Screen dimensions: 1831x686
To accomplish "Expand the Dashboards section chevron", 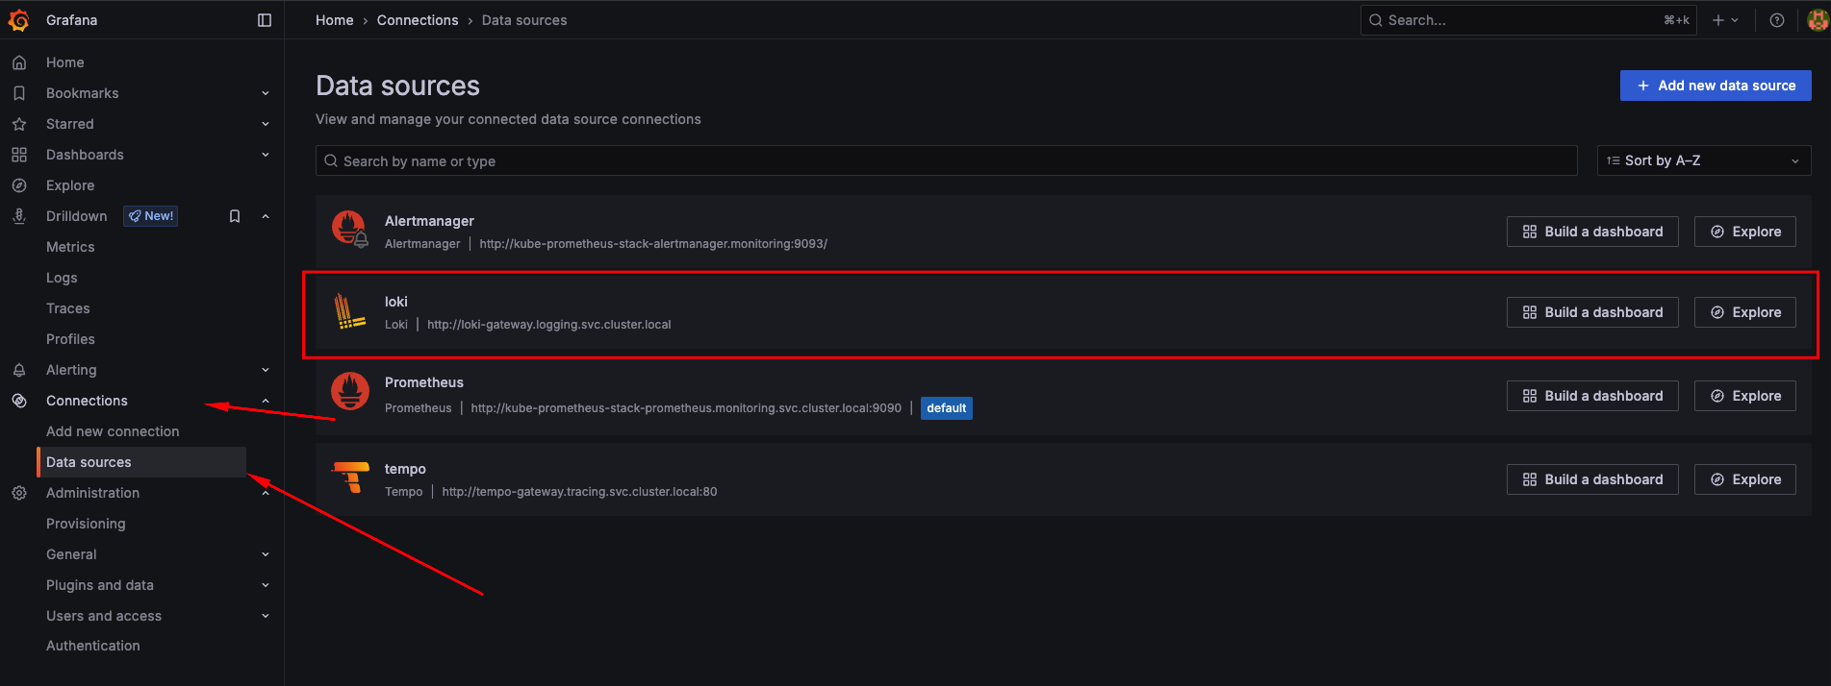I will (x=266, y=155).
